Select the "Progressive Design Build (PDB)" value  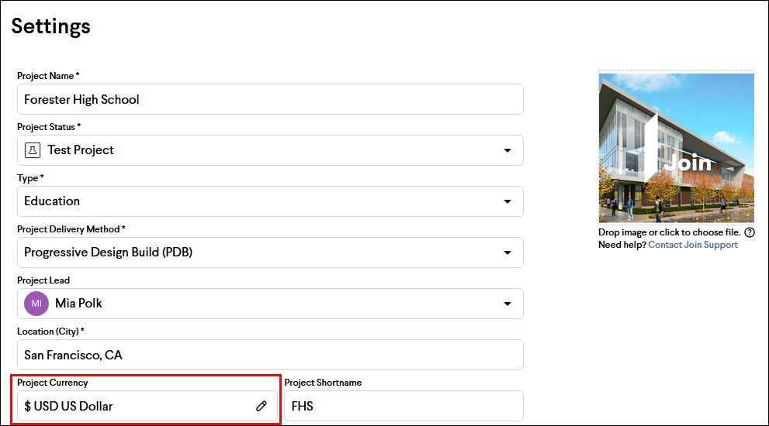pos(108,253)
